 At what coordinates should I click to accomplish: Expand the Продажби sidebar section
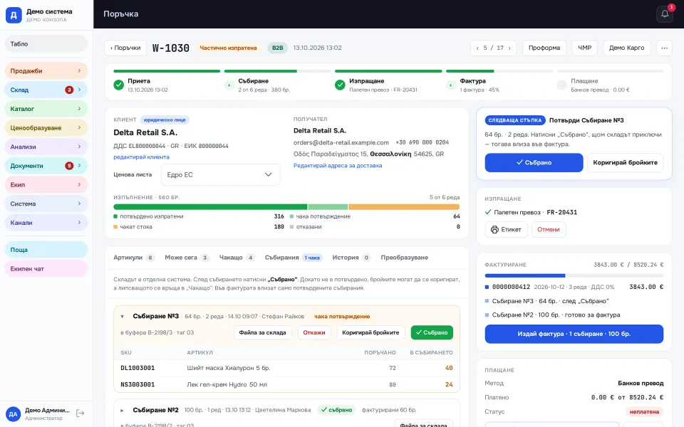click(46, 71)
